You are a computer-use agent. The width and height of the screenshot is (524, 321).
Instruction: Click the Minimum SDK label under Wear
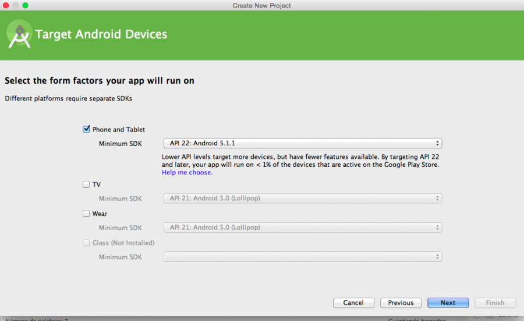pos(121,227)
